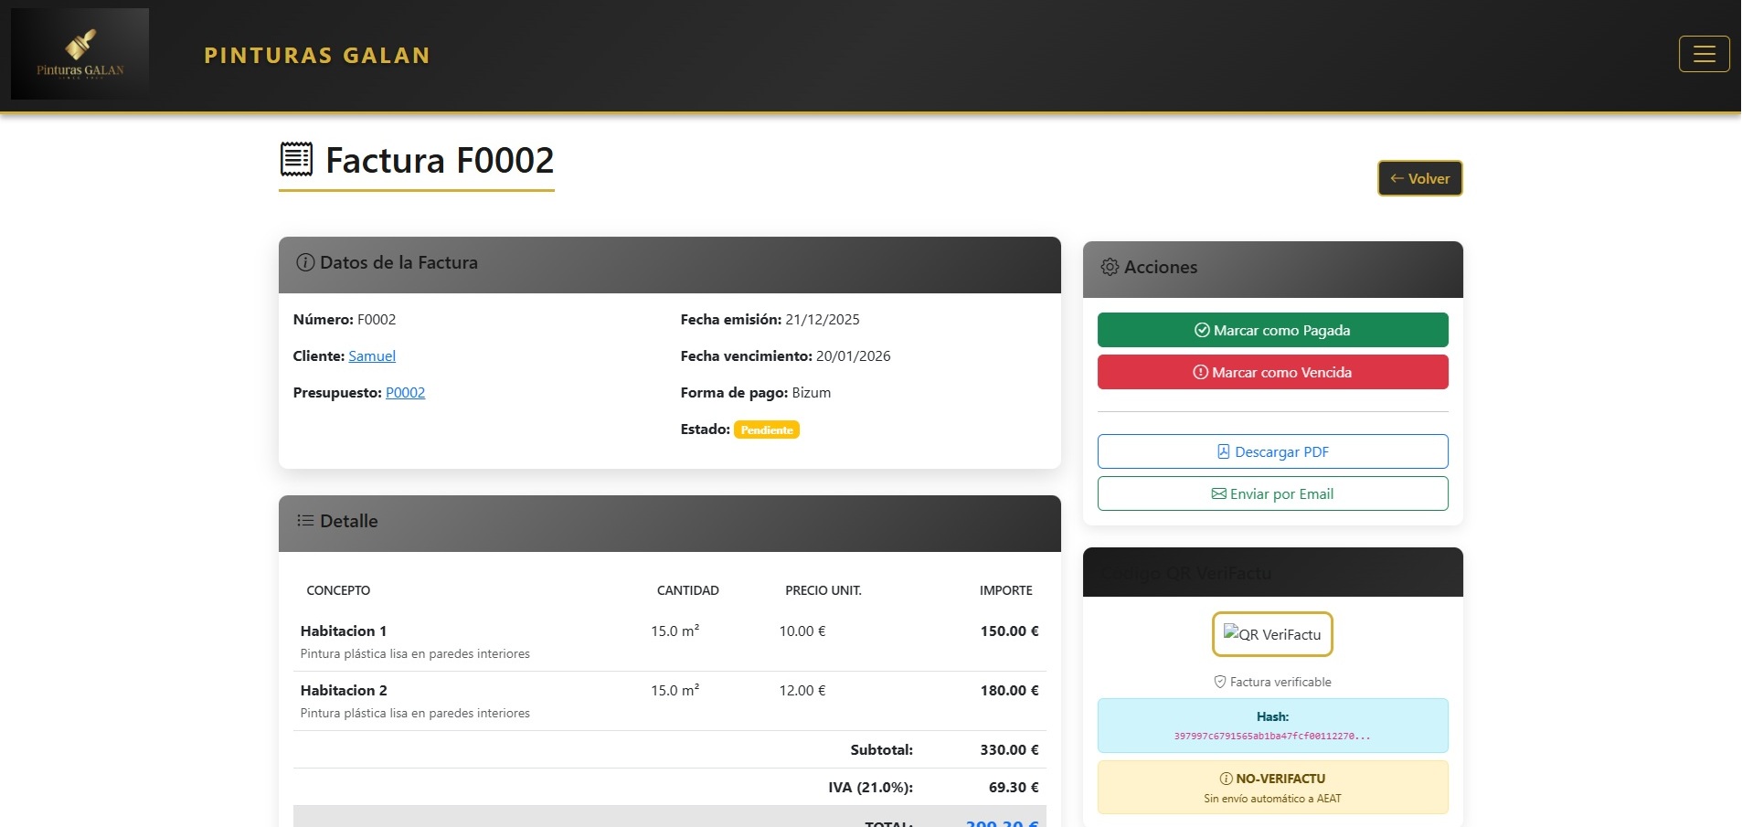1742x827 pixels.
Task: Click the list icon on the Detalle panel header
Action: (303, 521)
